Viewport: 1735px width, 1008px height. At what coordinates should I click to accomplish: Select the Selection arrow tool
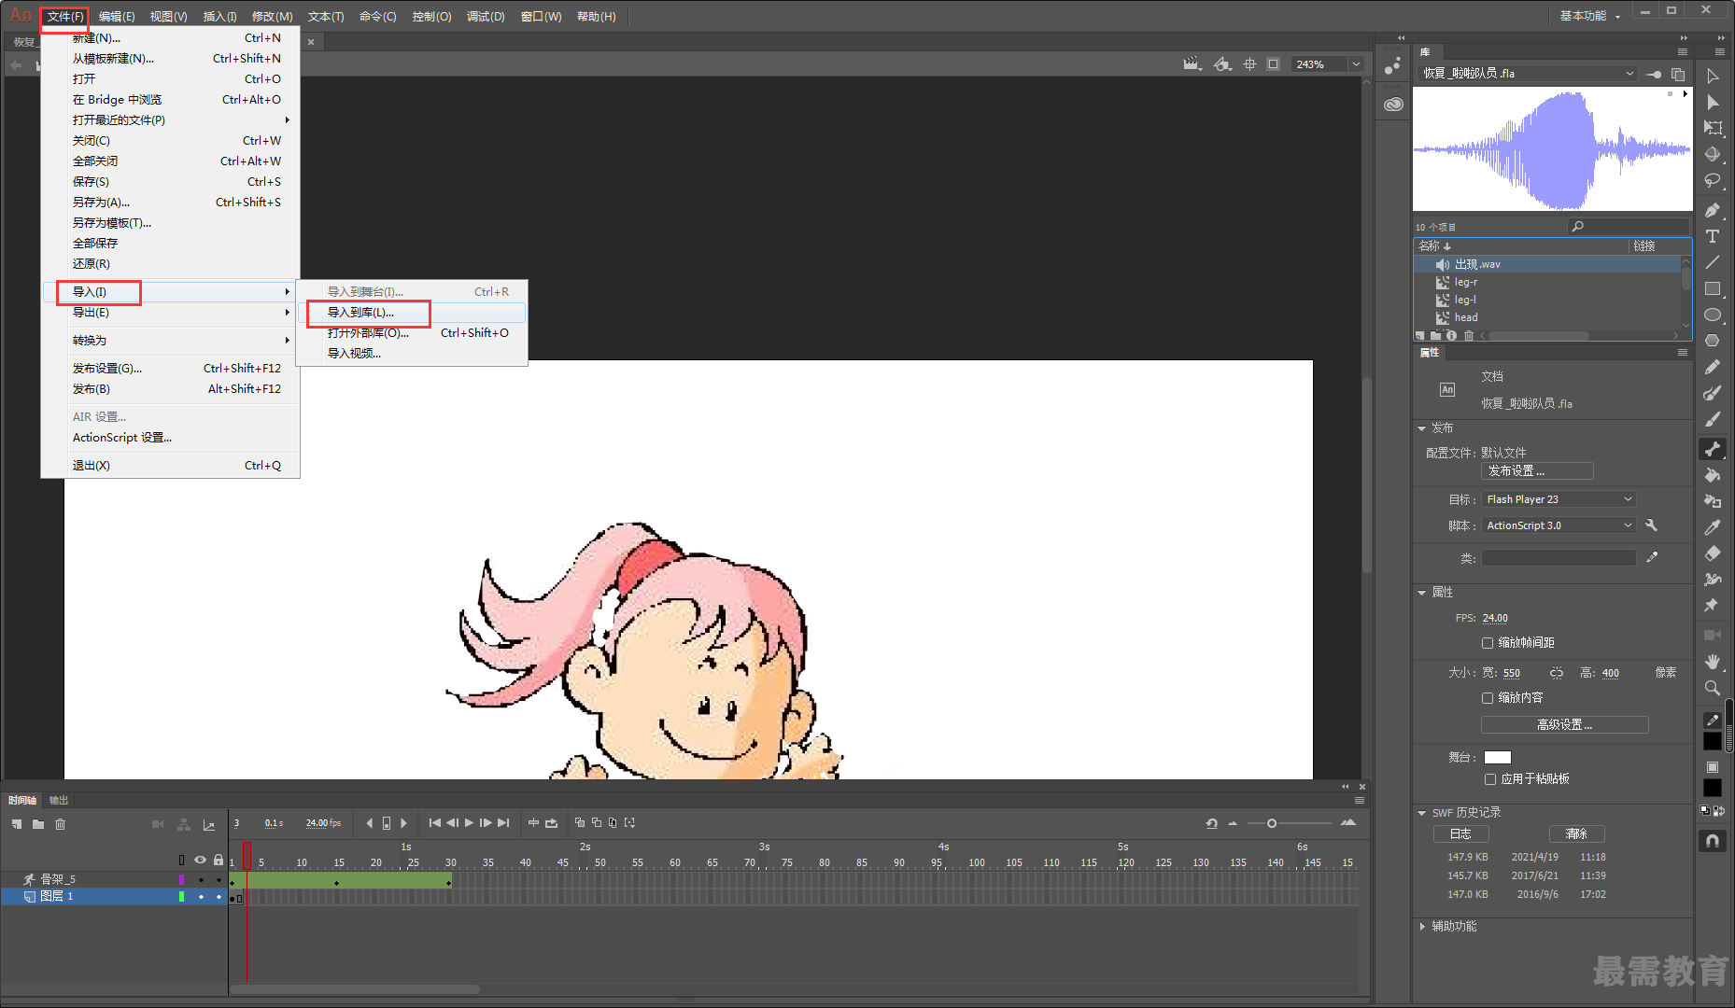(1713, 77)
